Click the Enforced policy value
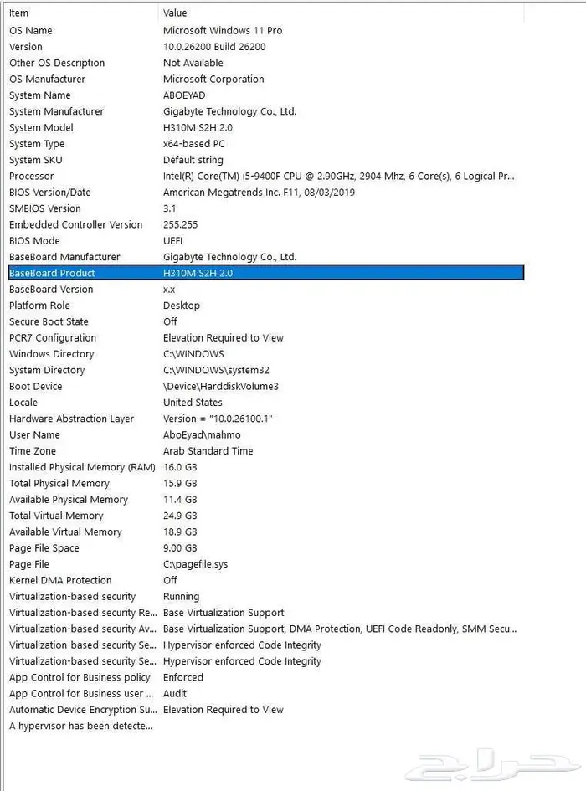Screen dimensions: 586x791 [183, 677]
